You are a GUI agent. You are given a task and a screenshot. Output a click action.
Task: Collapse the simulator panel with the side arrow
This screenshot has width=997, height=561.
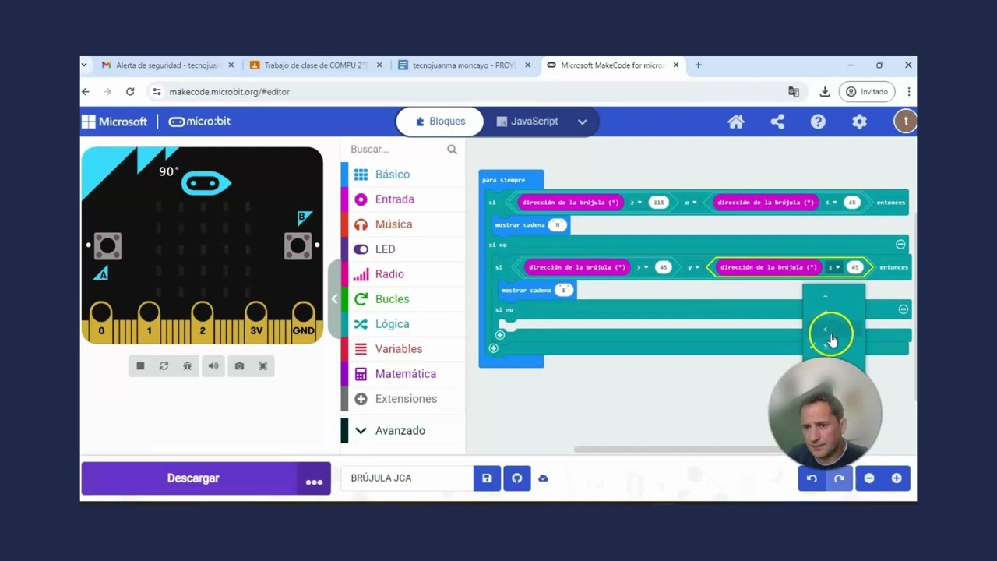pos(334,298)
